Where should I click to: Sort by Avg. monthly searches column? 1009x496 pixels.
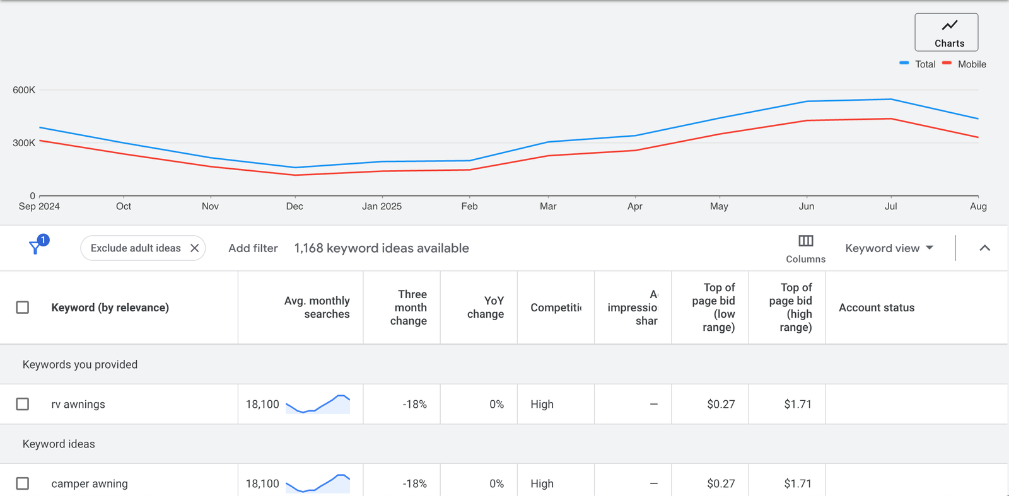click(x=317, y=308)
